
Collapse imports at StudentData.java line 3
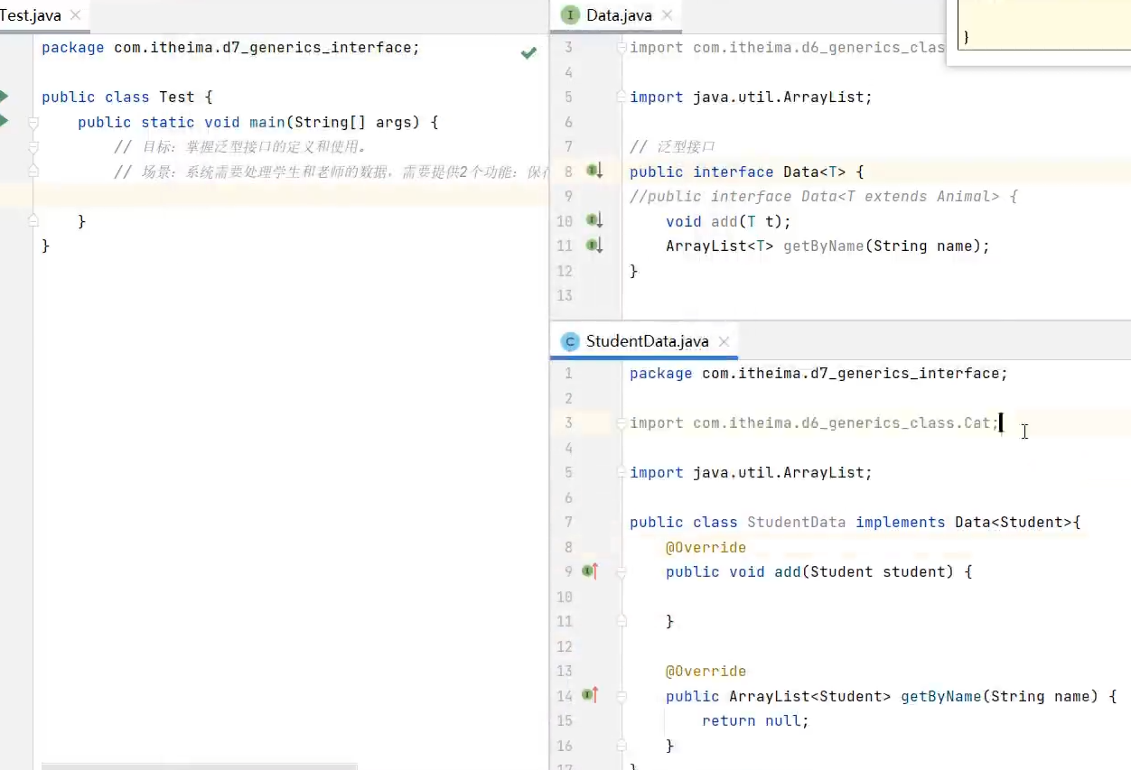point(622,422)
